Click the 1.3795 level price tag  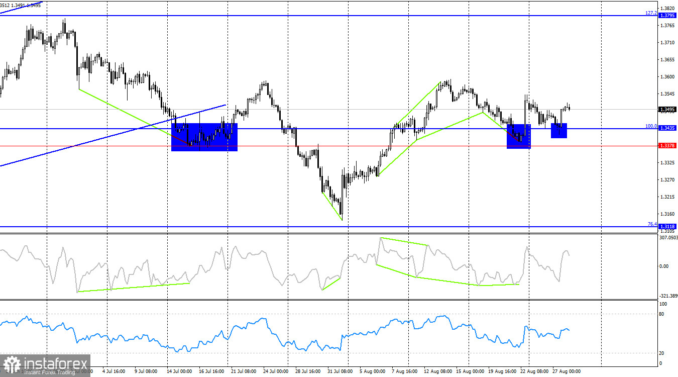tap(667, 16)
